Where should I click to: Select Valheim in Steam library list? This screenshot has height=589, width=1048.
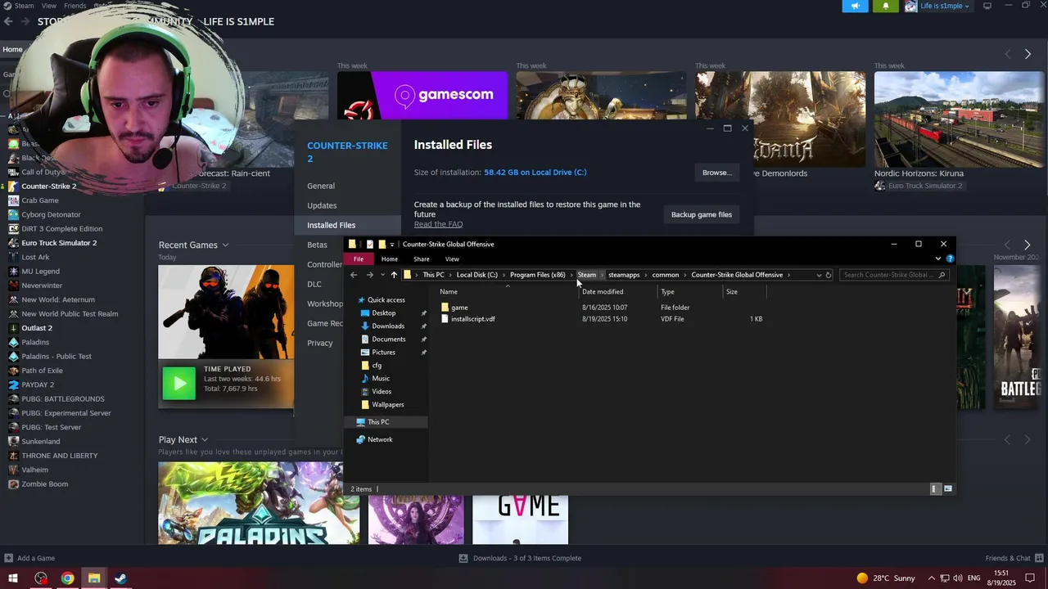[34, 470]
